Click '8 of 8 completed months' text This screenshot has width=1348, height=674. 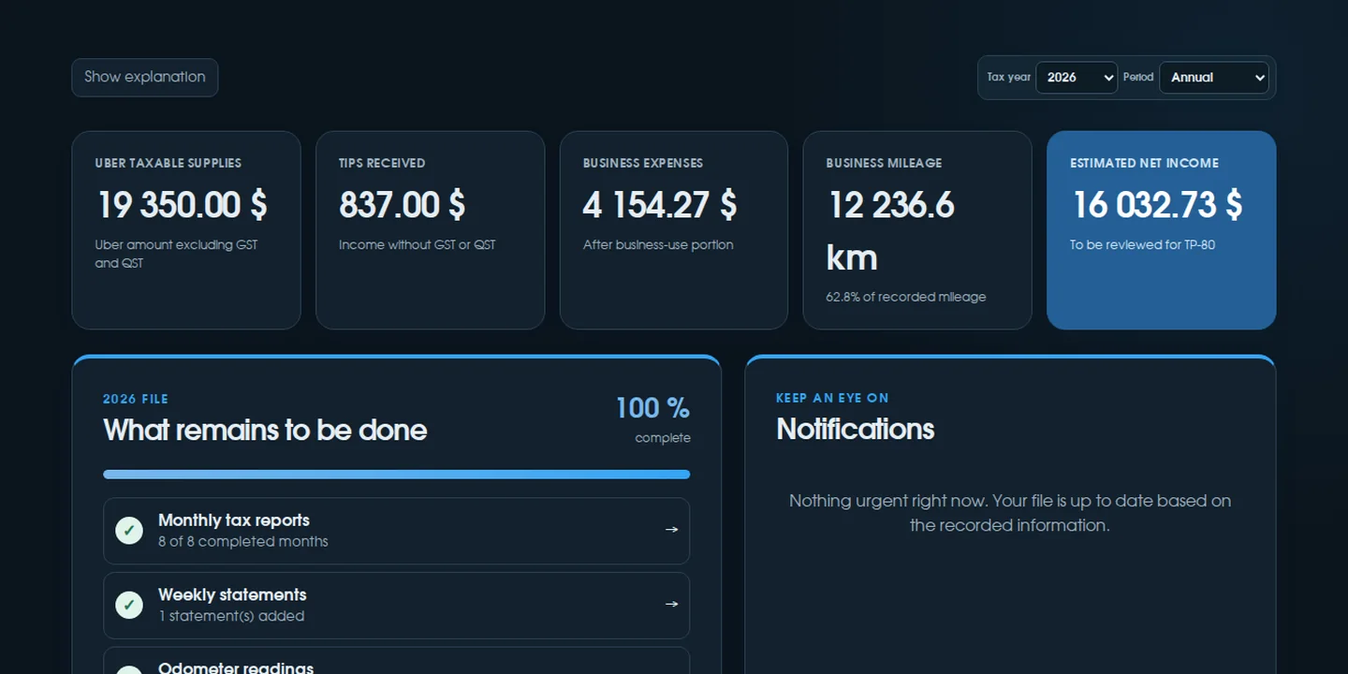click(x=243, y=542)
